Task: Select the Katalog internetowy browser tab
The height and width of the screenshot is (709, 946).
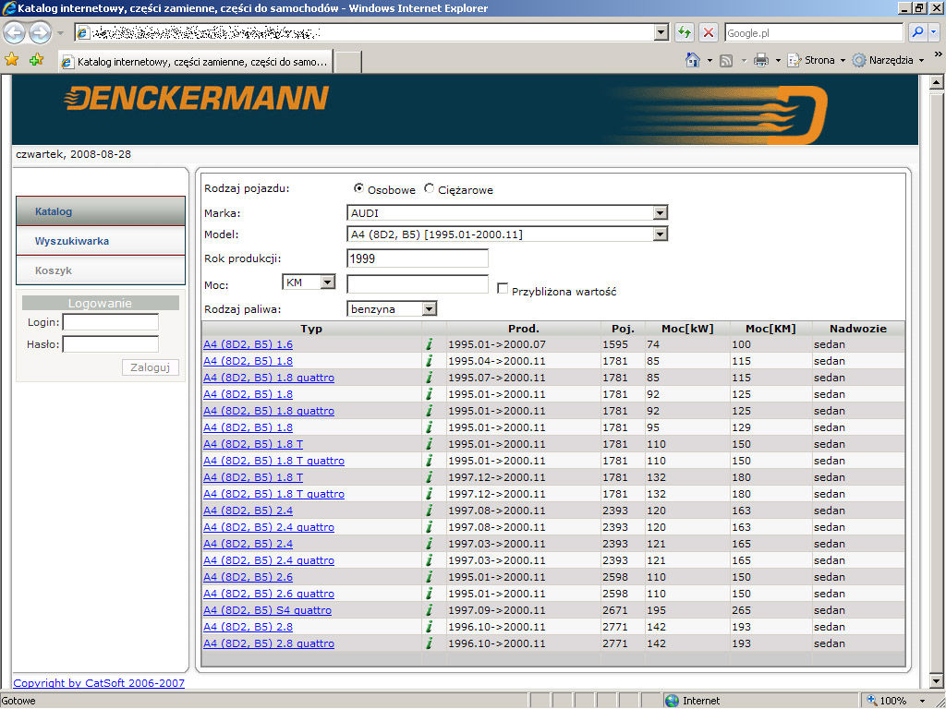Action: (x=196, y=62)
